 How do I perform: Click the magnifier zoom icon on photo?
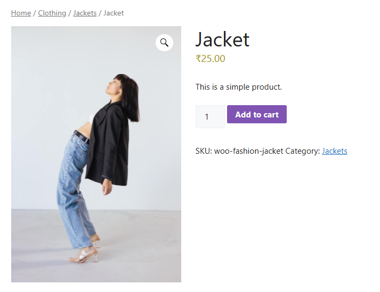[164, 43]
